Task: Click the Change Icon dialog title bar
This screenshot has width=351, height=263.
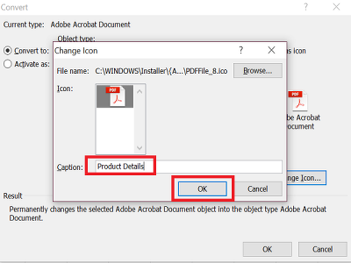Action: click(140, 50)
